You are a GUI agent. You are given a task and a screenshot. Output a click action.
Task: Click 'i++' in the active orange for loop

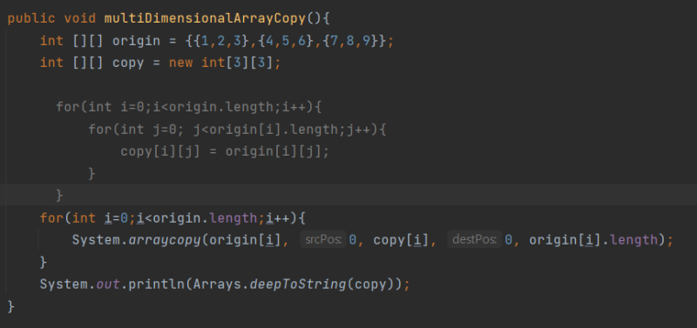click(x=277, y=218)
